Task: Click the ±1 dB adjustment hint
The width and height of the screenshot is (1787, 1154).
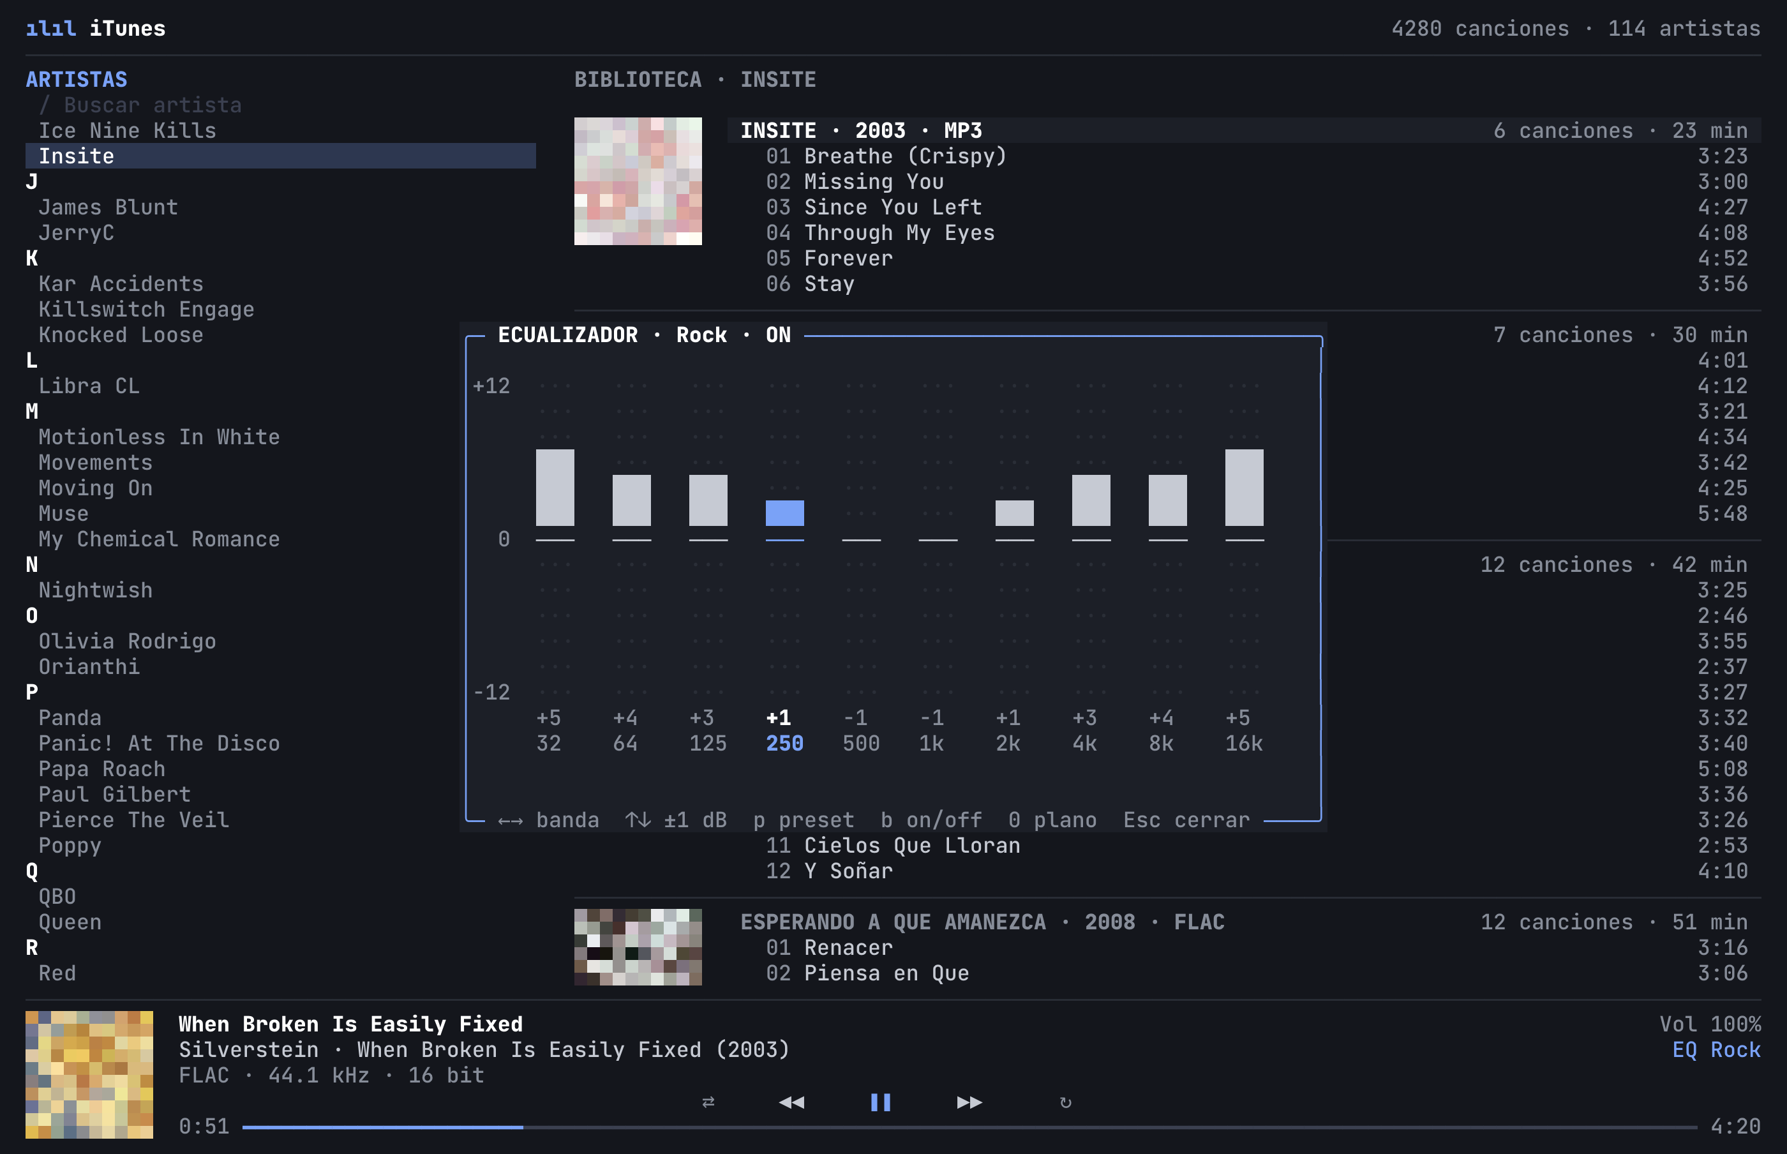Action: pos(677,821)
